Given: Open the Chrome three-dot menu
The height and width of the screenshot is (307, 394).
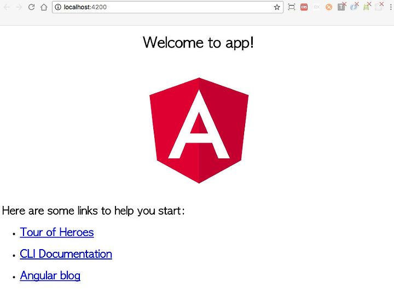Looking at the screenshot, I should coord(391,7).
